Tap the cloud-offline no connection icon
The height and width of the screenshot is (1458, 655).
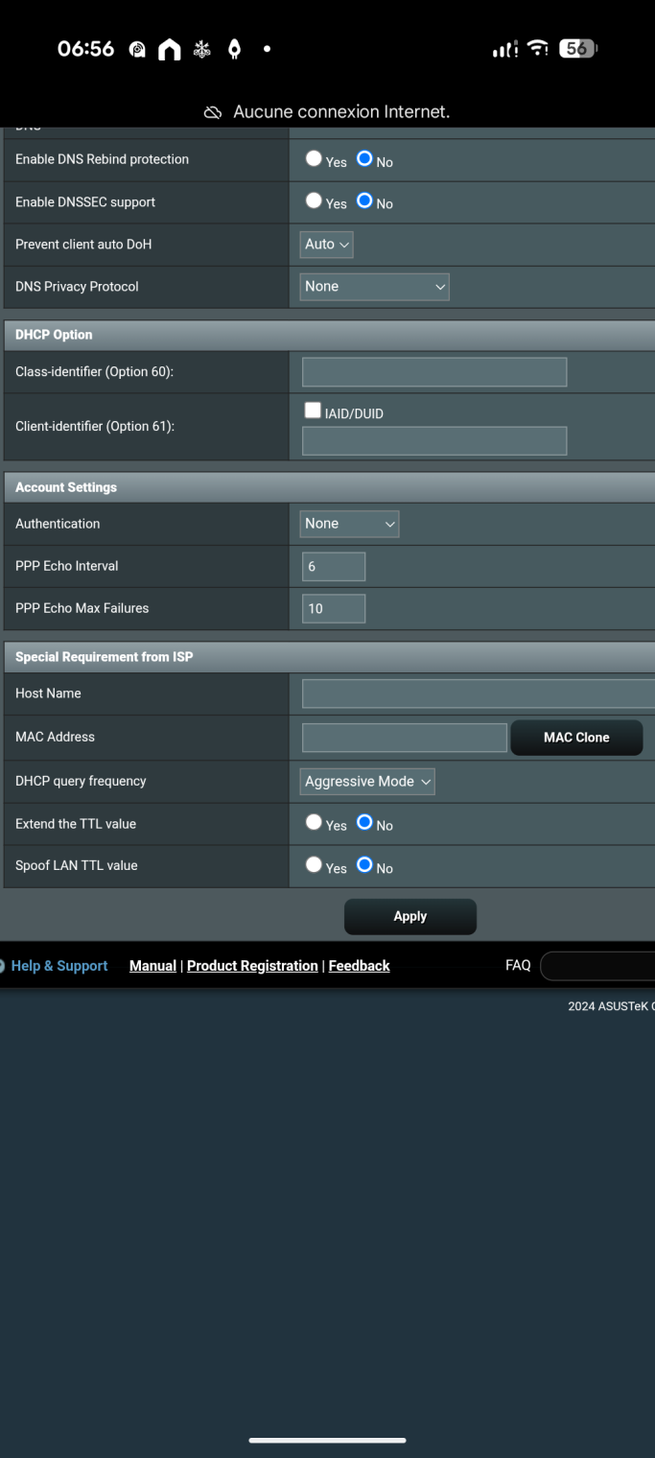213,112
